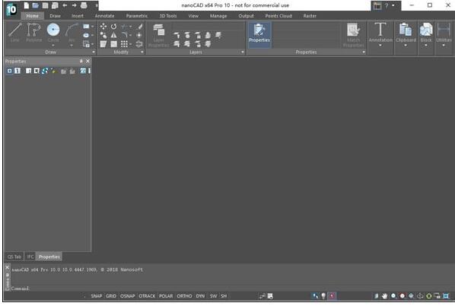Switch to the Annotate ribbon tab
This screenshot has height=306, width=455.
[x=104, y=16]
